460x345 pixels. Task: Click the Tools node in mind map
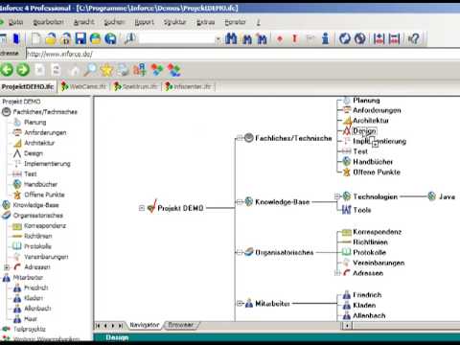coord(362,210)
